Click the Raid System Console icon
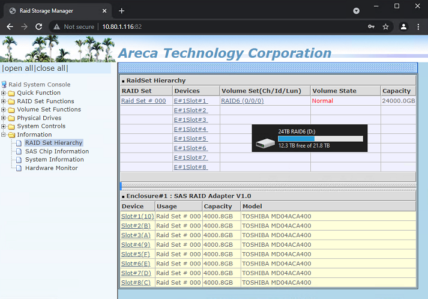Viewport: 428px width, 299px height. click(4, 85)
